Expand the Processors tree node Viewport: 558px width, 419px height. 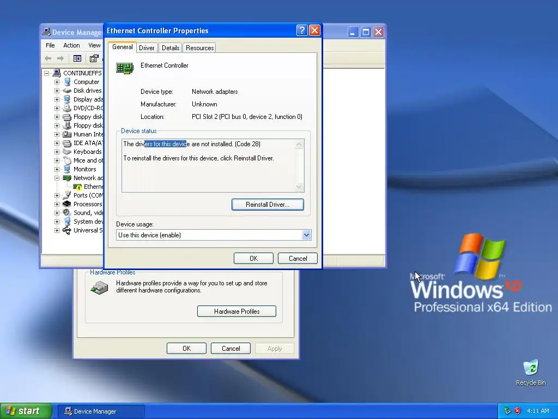(57, 204)
